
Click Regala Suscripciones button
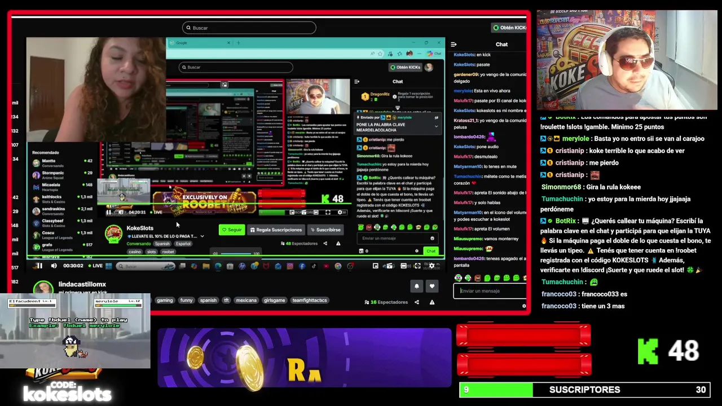276,230
